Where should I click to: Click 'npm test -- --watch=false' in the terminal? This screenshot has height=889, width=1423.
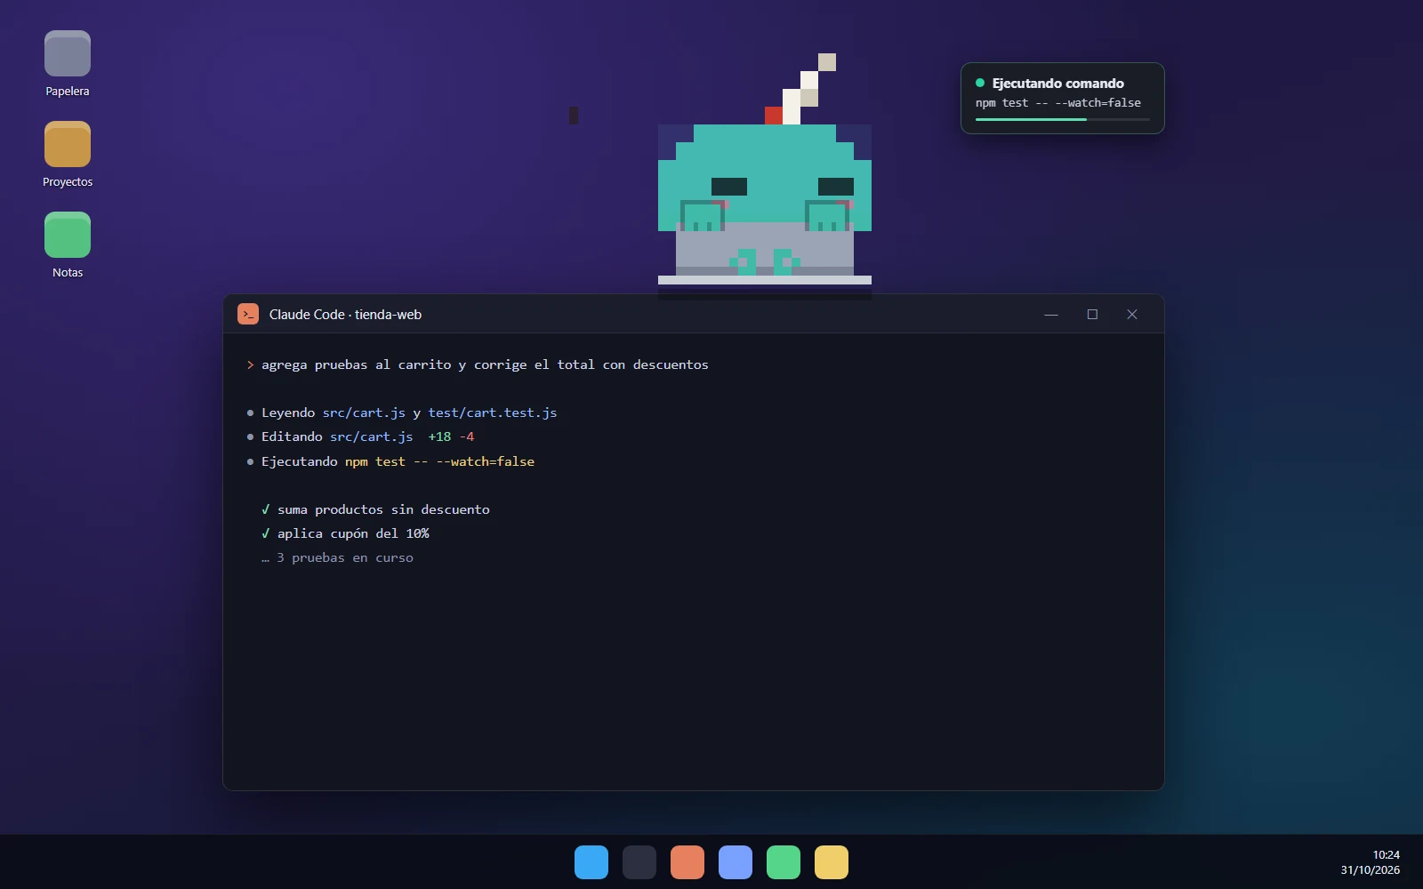[439, 461]
